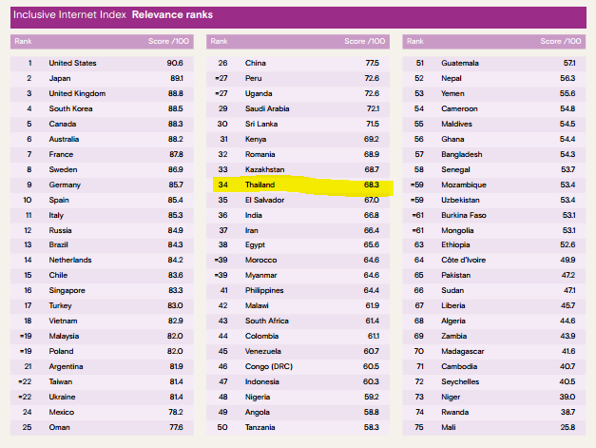Viewport: 596px width, 448px height.
Task: Click Russia's score 84.9
Action: click(176, 230)
